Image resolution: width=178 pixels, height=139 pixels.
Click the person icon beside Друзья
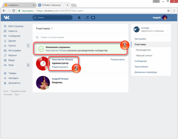tap(5, 41)
